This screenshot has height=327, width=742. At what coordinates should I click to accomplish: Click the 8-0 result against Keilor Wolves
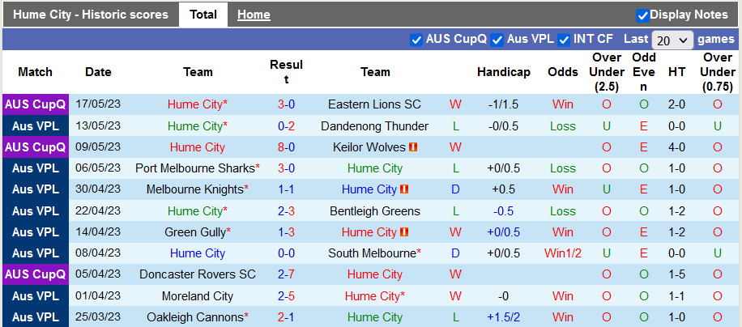(x=286, y=147)
